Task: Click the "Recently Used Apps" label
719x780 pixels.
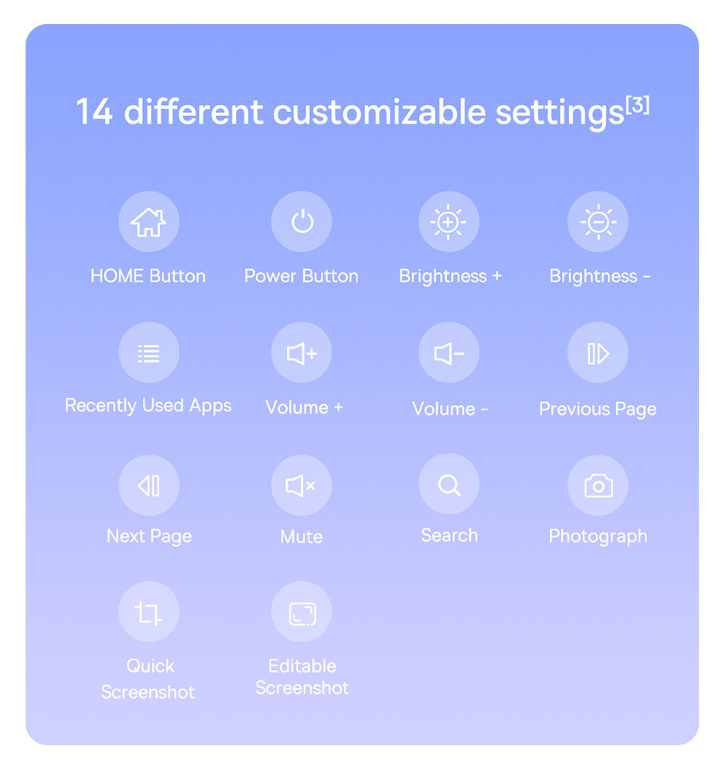Action: point(148,406)
